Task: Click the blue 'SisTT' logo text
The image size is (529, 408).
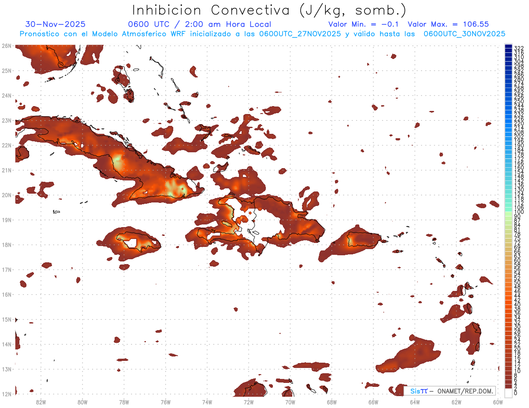Action: coord(418,391)
